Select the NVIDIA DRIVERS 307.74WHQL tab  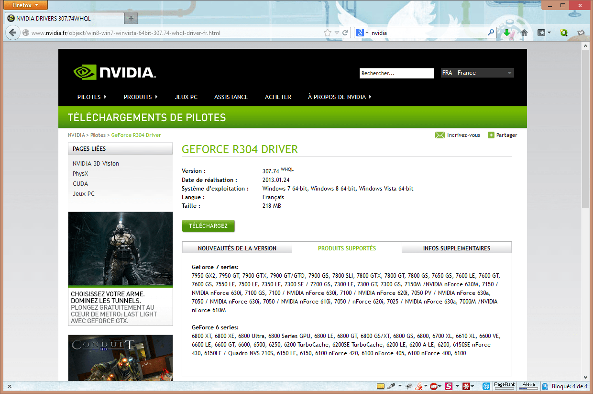(x=64, y=18)
